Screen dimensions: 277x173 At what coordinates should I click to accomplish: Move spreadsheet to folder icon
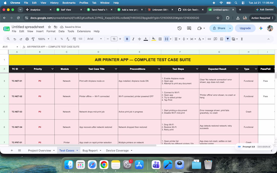[x=55, y=27]
